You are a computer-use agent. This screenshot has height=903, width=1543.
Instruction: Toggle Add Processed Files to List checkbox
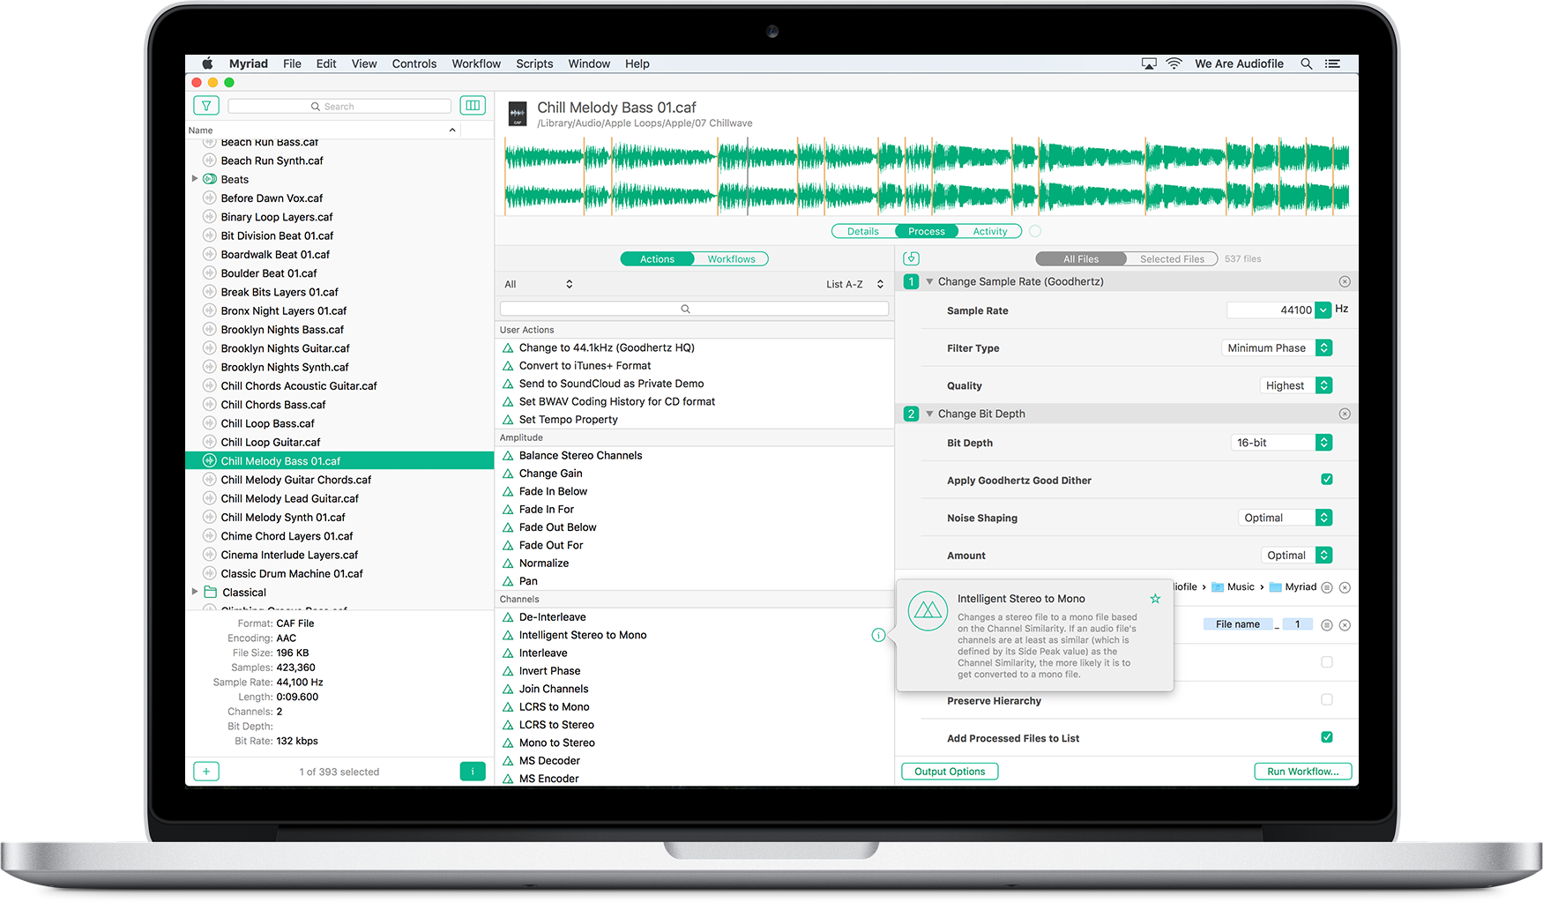[x=1327, y=737]
